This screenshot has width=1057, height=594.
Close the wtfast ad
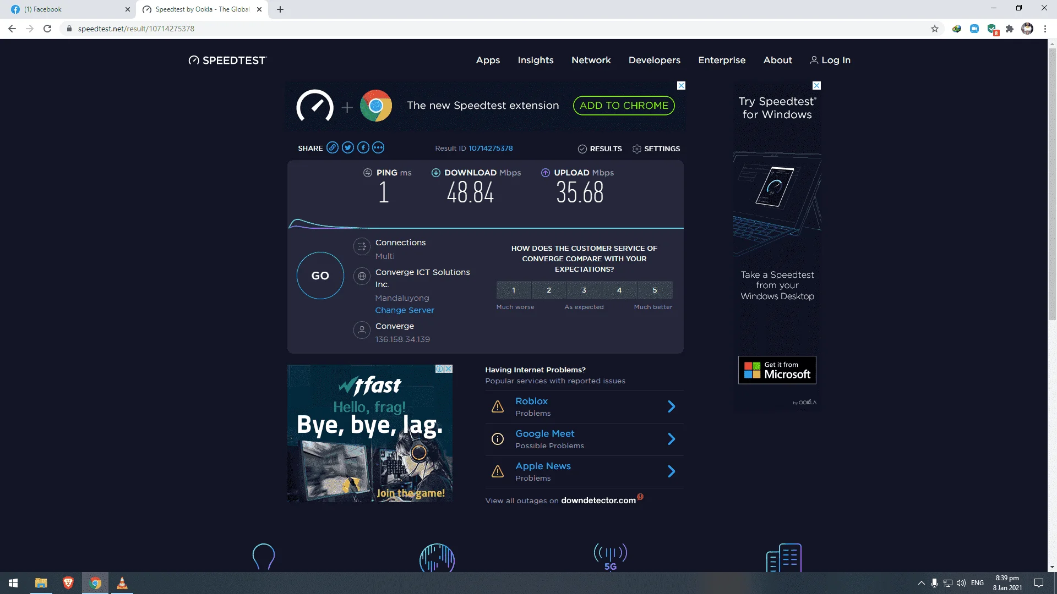click(449, 369)
